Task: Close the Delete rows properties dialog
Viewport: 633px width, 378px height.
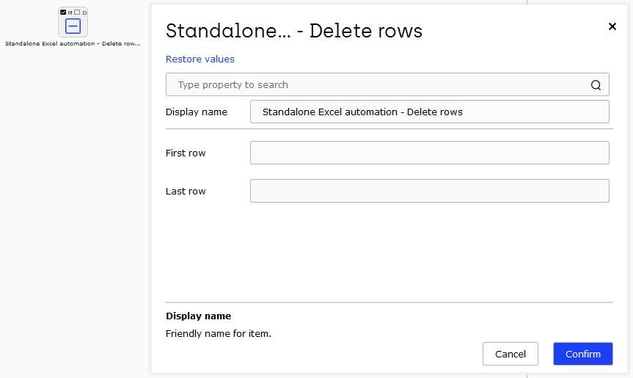Action: pos(612,26)
